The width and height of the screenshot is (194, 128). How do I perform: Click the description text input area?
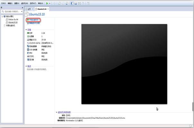coord(37,69)
